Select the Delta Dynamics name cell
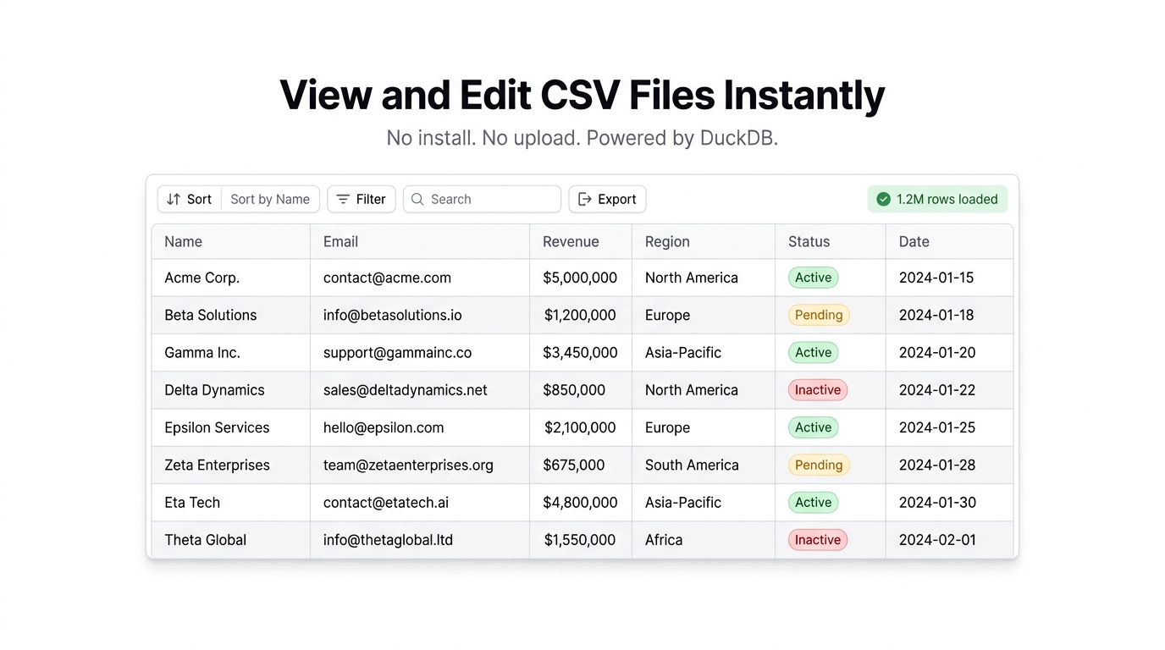 pyautogui.click(x=231, y=390)
